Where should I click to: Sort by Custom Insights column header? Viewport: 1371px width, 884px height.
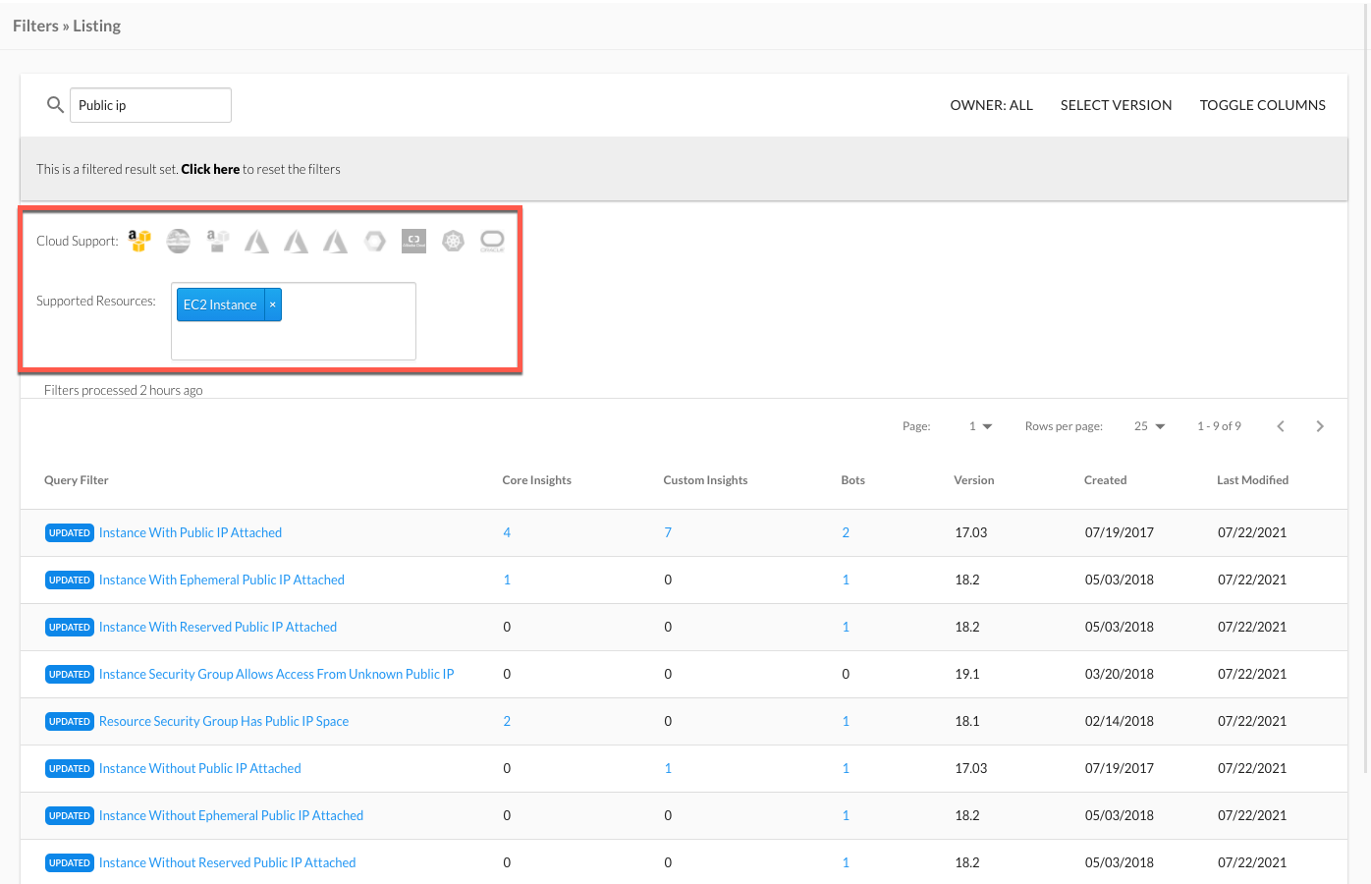[705, 480]
